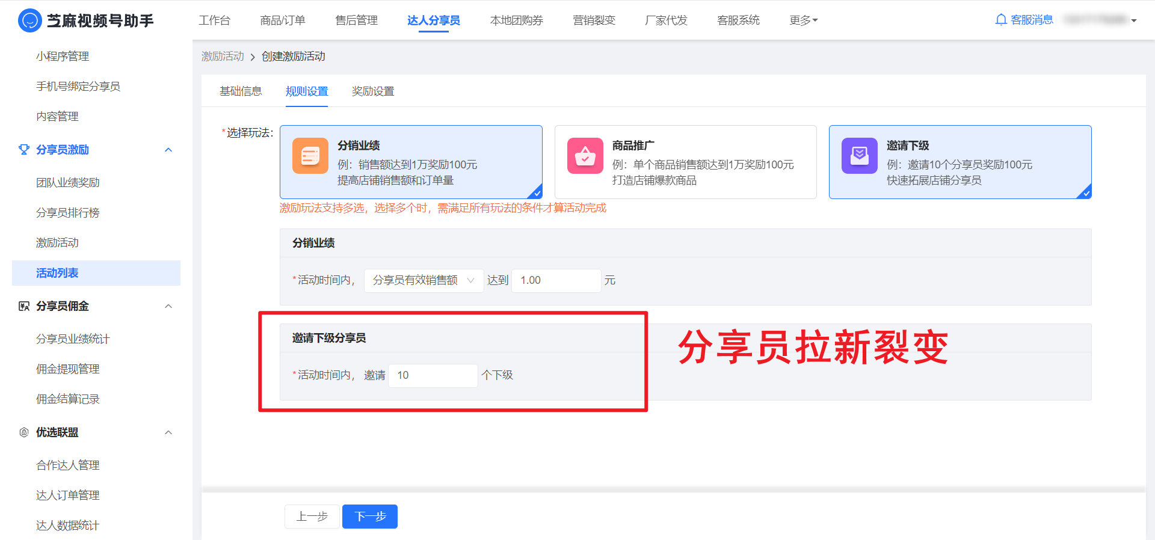Open the 更多 top menu dropdown
The image size is (1155, 540).
click(804, 20)
